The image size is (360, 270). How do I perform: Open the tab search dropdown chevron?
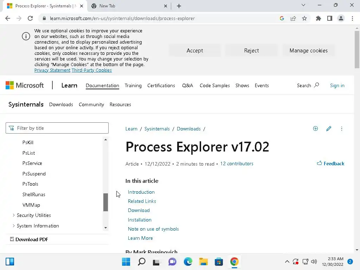[303, 5]
